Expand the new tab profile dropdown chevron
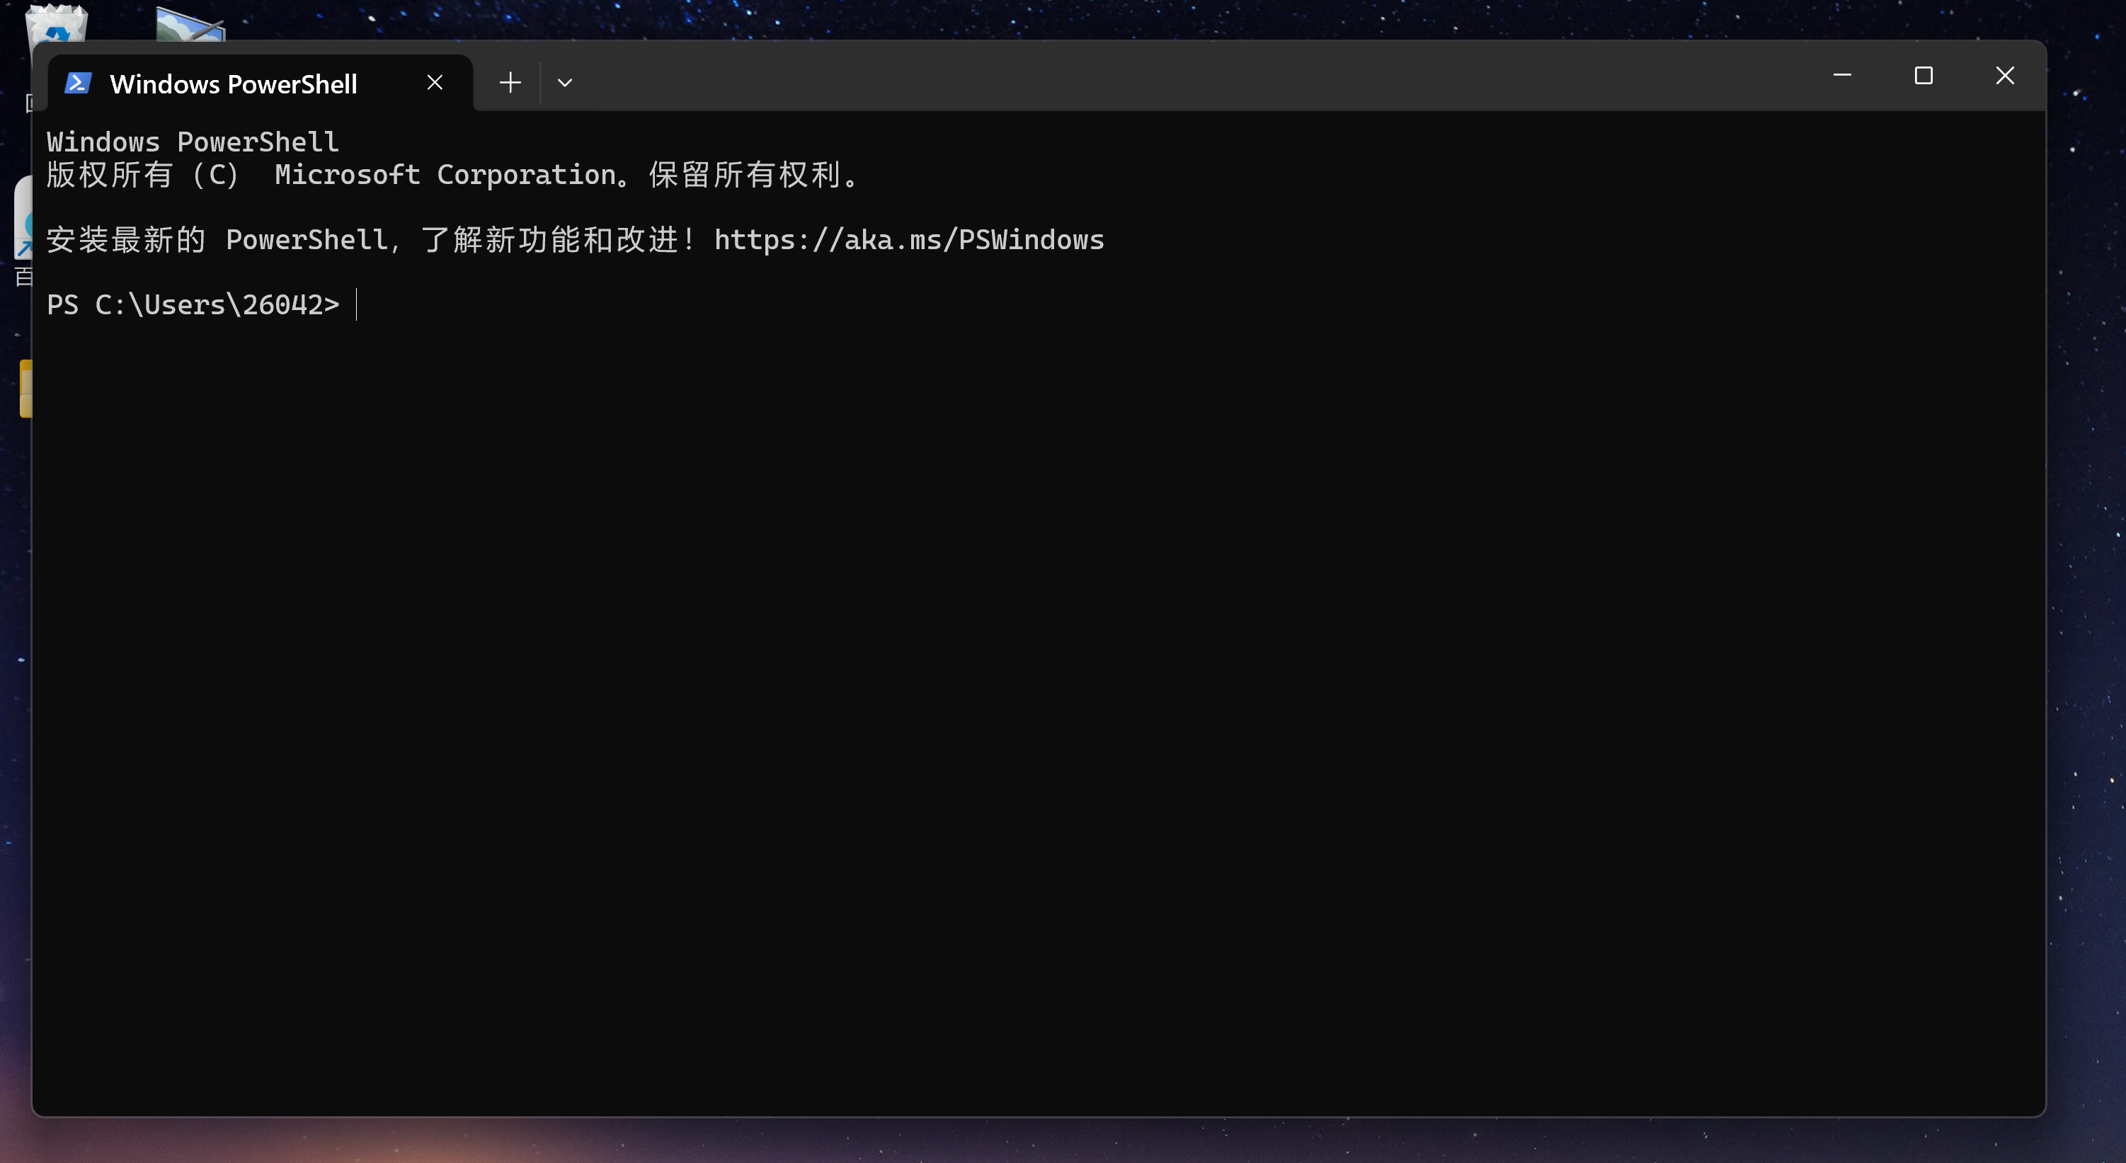Screen dimensions: 2126x1163 pyautogui.click(x=564, y=83)
